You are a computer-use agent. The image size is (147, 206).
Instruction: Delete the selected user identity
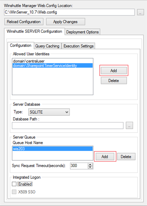(x=114, y=80)
